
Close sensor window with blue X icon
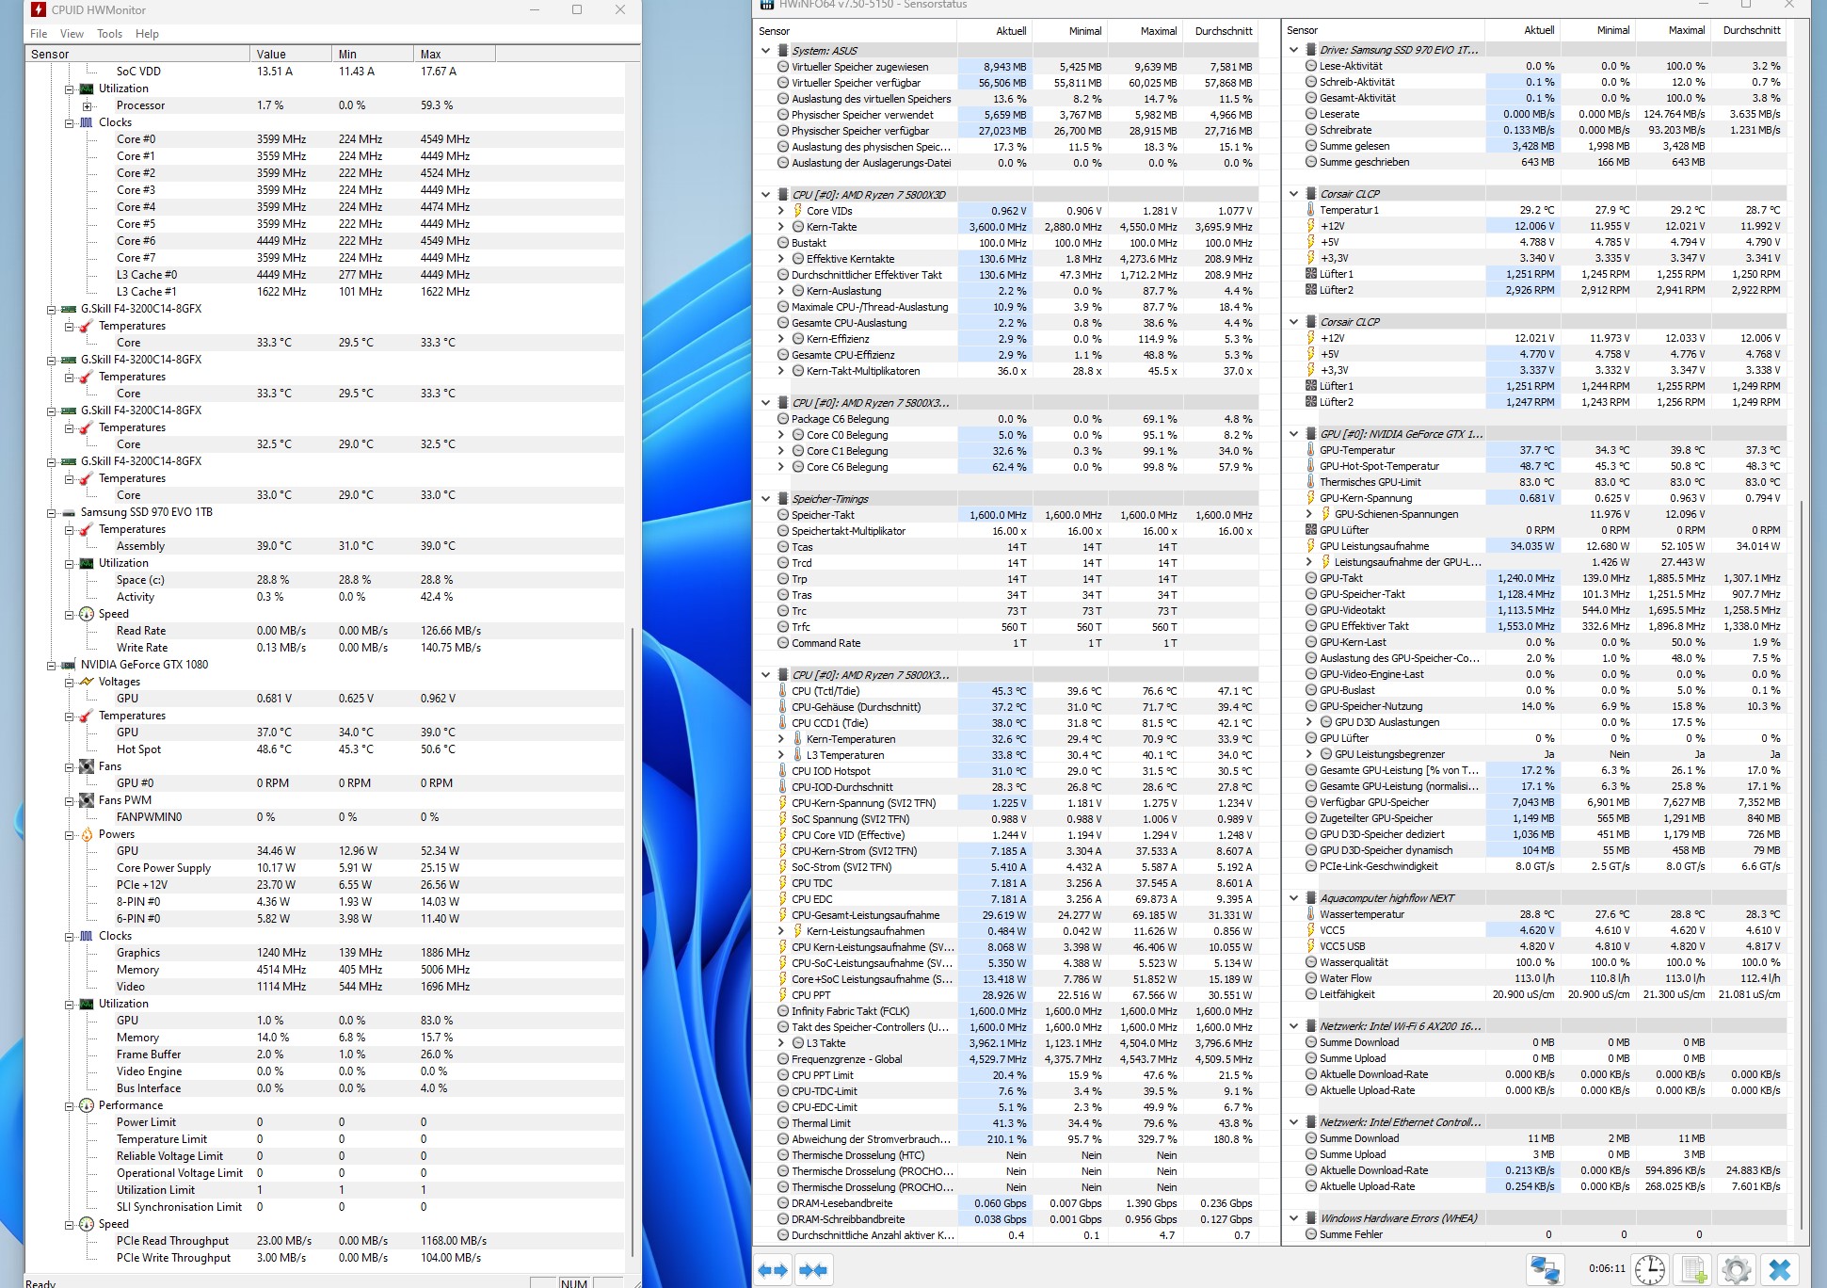(x=1779, y=1268)
